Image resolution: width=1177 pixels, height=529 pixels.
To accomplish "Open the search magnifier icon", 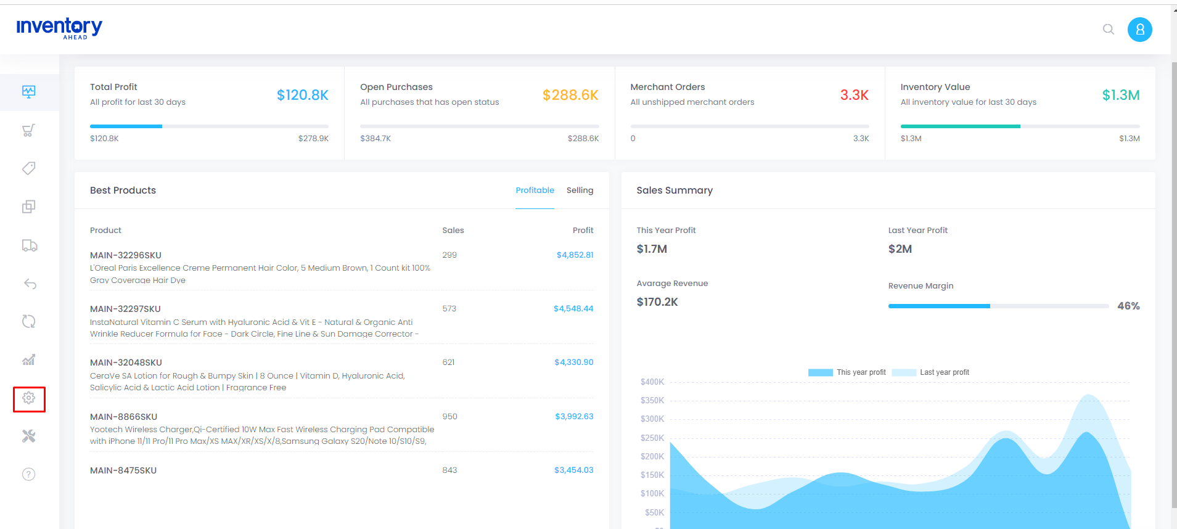I will (x=1109, y=30).
